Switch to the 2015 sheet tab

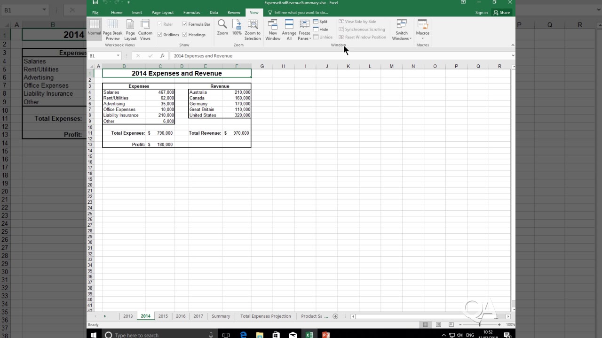(163, 316)
